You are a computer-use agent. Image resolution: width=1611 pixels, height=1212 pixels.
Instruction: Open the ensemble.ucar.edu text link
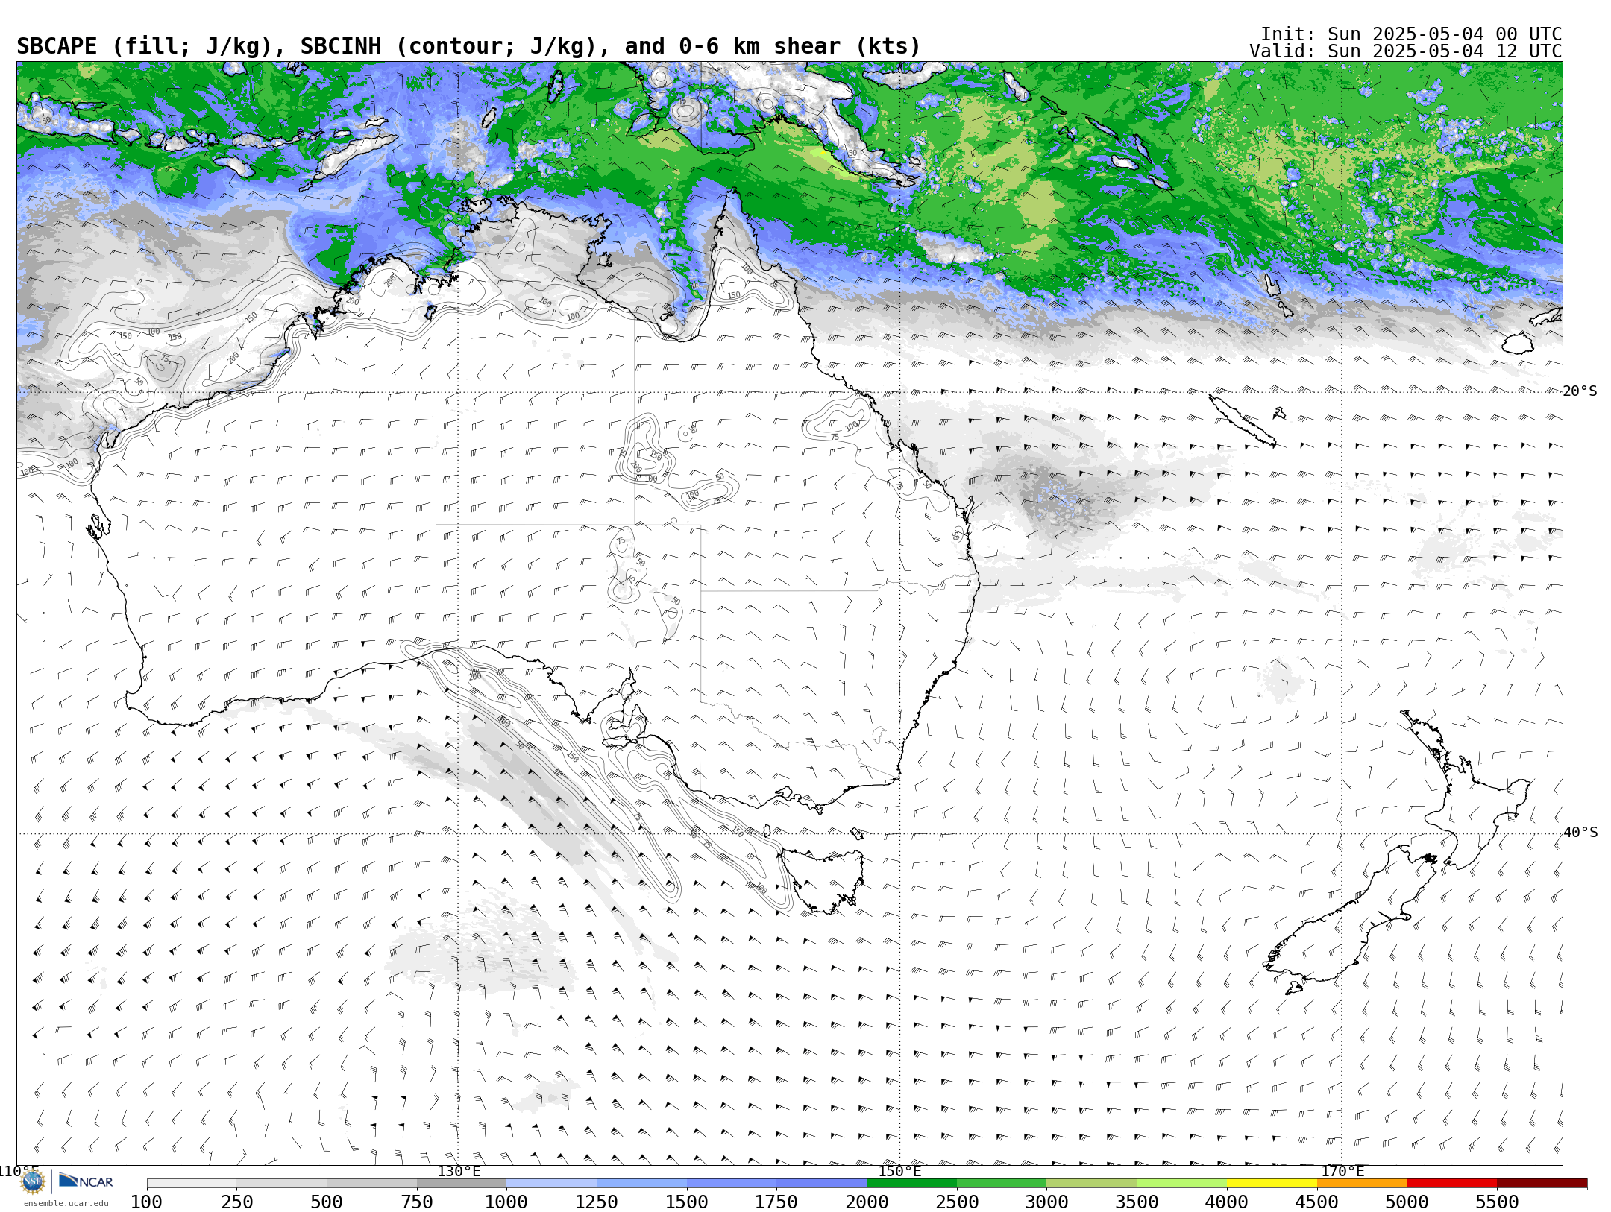pyautogui.click(x=66, y=1203)
